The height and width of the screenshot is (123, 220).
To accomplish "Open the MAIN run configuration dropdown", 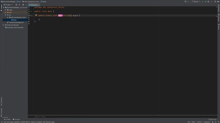I will point(196,1).
